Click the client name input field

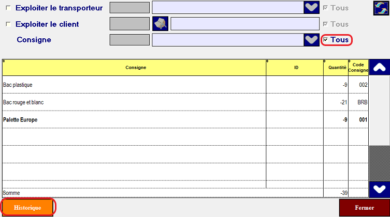click(x=244, y=24)
